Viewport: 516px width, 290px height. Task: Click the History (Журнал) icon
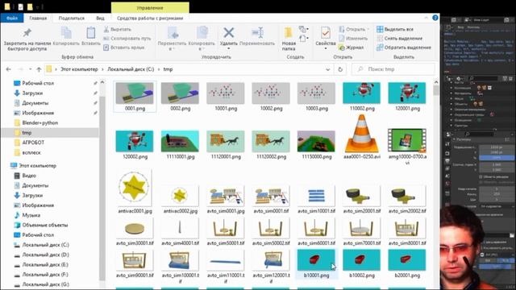[x=342, y=48]
